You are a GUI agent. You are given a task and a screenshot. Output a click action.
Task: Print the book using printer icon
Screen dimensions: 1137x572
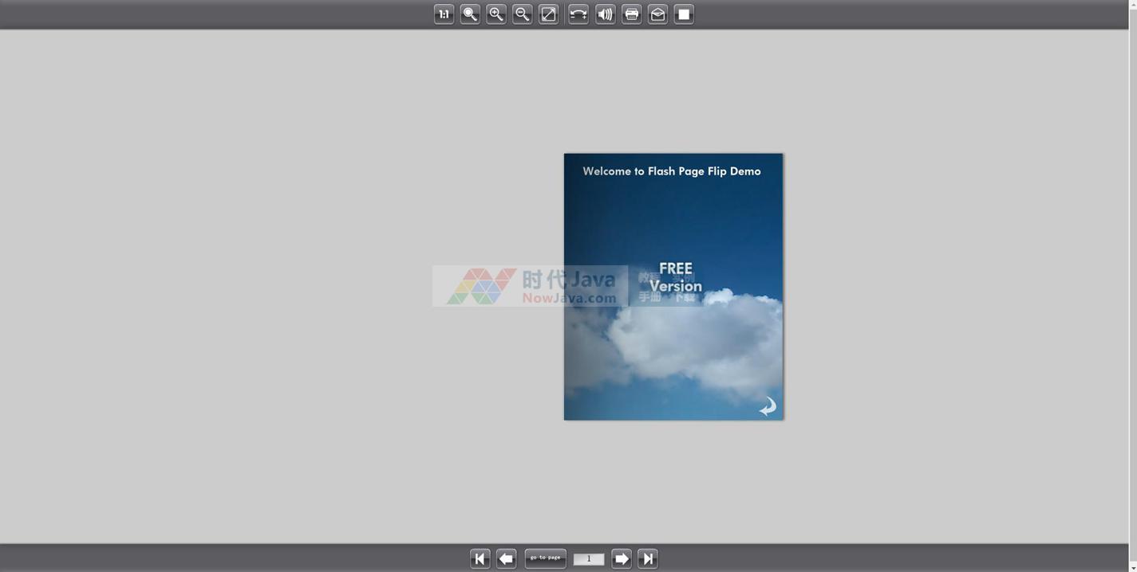(x=631, y=14)
